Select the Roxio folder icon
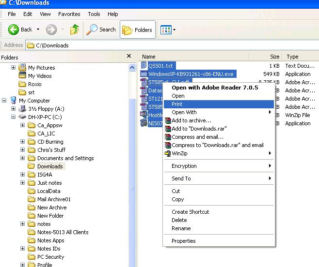Screen dimensions: 319x267 pos(22,84)
